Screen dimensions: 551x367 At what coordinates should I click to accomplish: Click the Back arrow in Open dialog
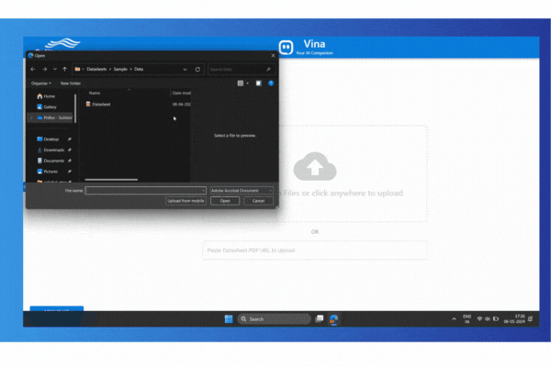pos(33,69)
